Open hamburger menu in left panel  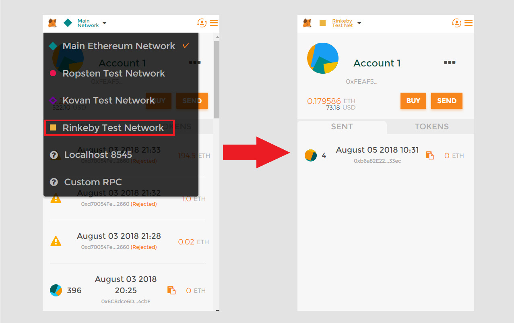pyautogui.click(x=214, y=23)
